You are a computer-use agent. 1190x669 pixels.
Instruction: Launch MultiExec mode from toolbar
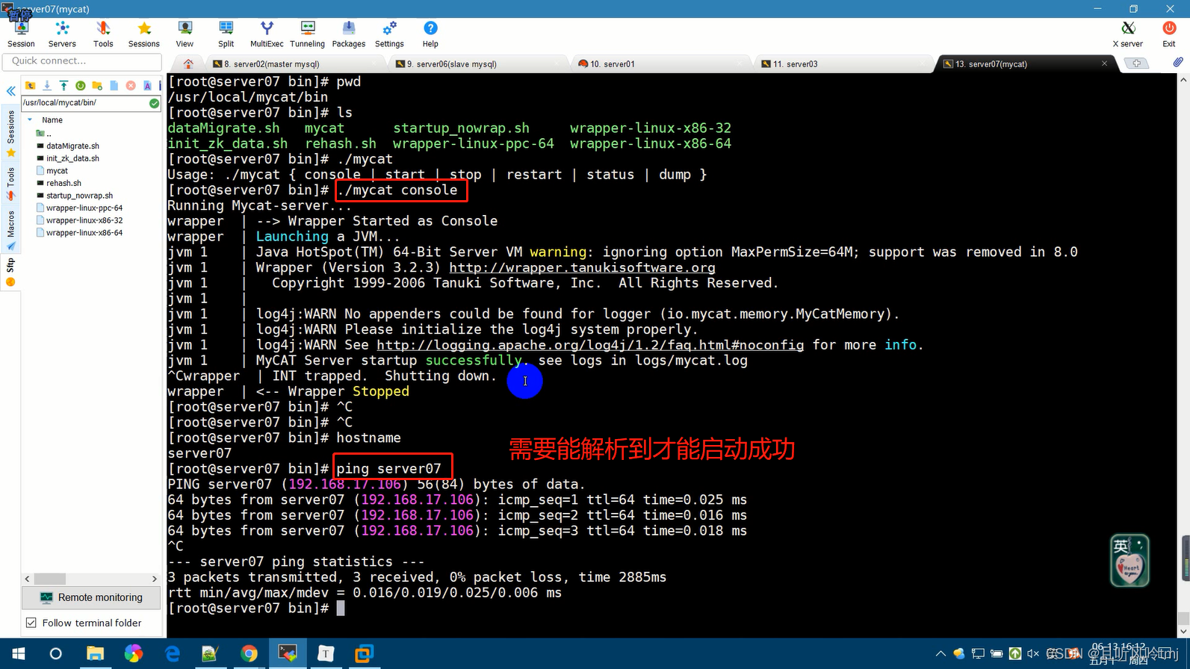267,34
